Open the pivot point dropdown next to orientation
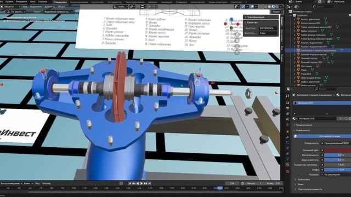This screenshot has width=351, height=197. (133, 7)
